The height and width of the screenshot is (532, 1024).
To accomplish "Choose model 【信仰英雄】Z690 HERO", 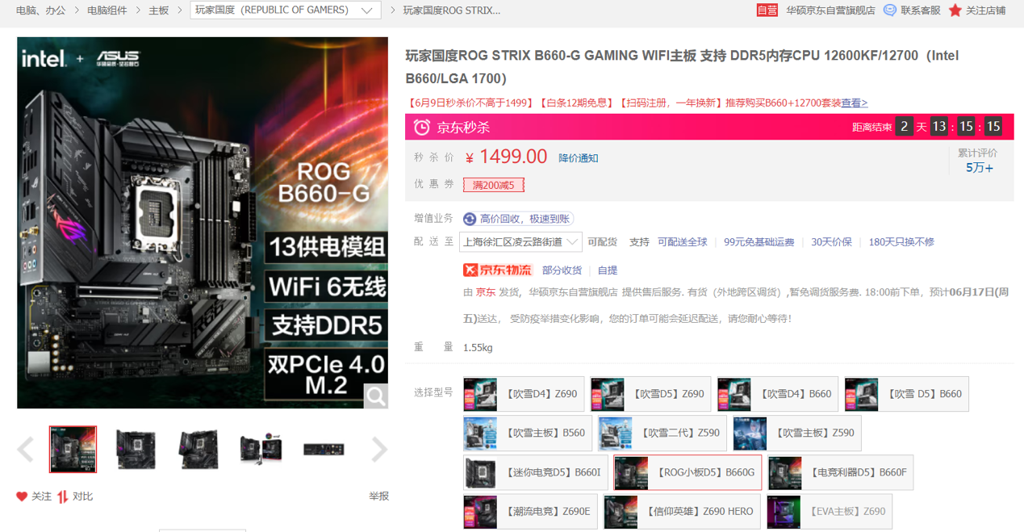I will [682, 512].
